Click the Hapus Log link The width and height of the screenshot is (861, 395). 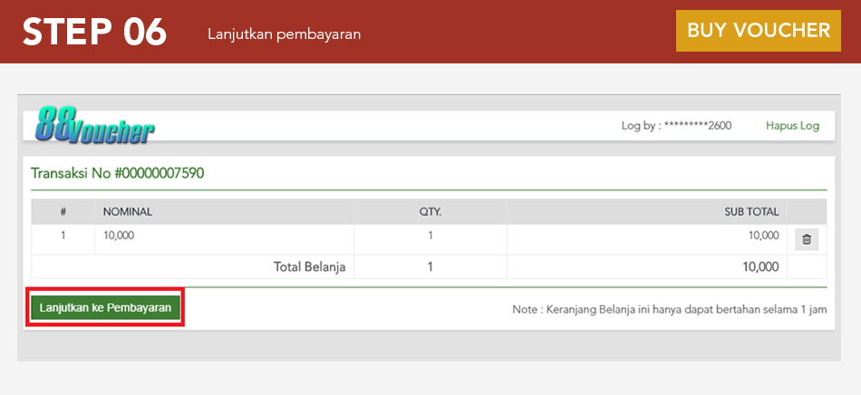click(792, 126)
